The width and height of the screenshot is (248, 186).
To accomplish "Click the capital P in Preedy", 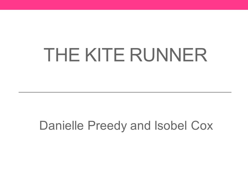I will pos(92,126).
